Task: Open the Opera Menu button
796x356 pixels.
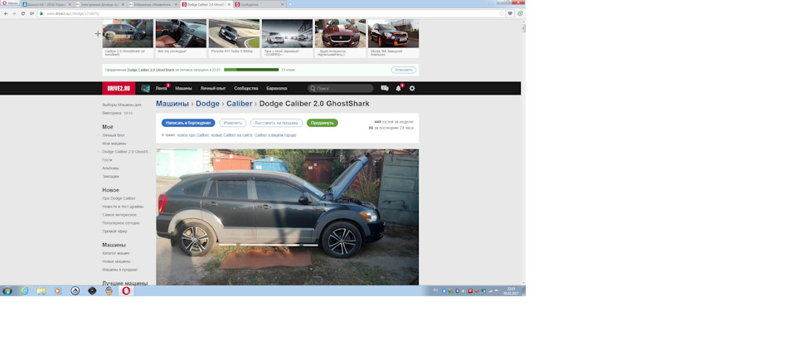Action: point(10,3)
